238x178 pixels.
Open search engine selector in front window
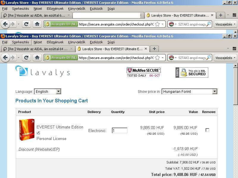173,58
